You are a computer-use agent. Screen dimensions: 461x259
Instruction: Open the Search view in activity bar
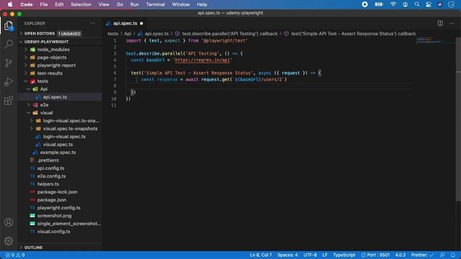tap(9, 45)
